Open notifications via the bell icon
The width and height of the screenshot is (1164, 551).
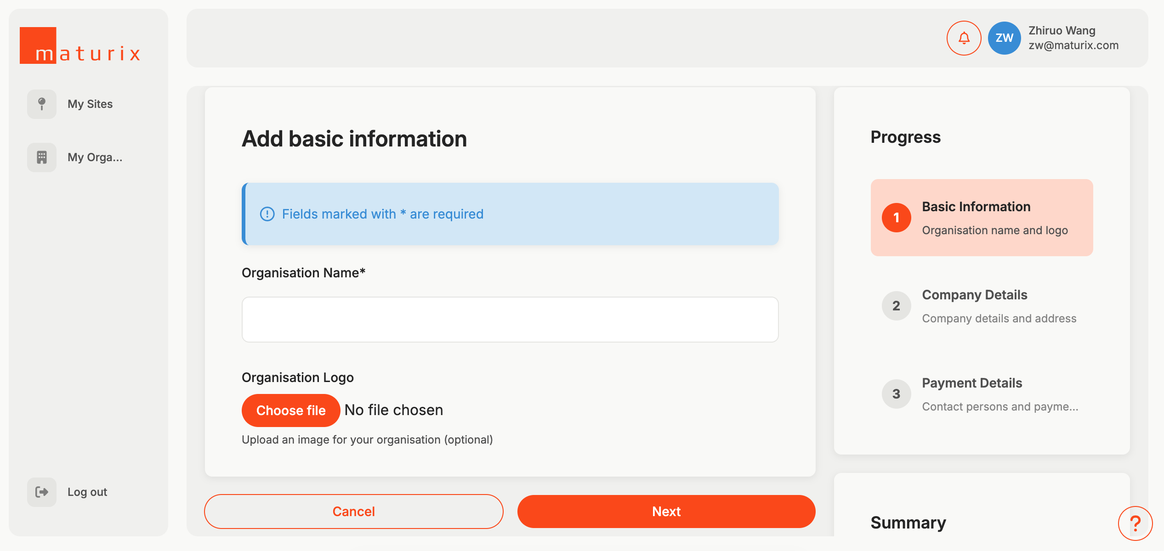click(x=964, y=38)
